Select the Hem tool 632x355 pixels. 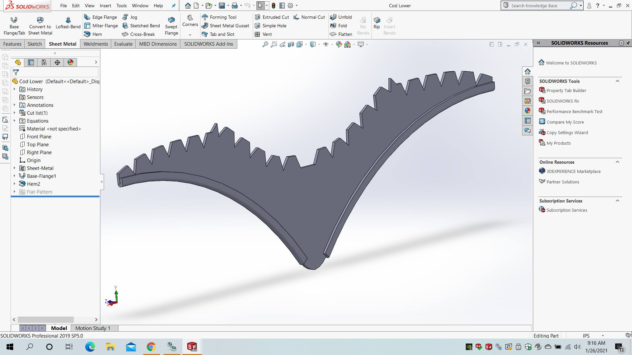[x=93, y=34]
